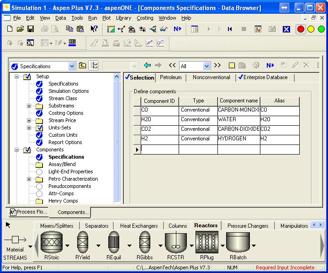Image resolution: width=328 pixels, height=273 pixels.
Task: Switch to Enterprise Database tab
Action: [265, 77]
